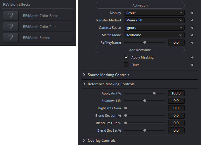Click the Shadows Lift value field
Screen dimensions: 201x145
coord(176,101)
